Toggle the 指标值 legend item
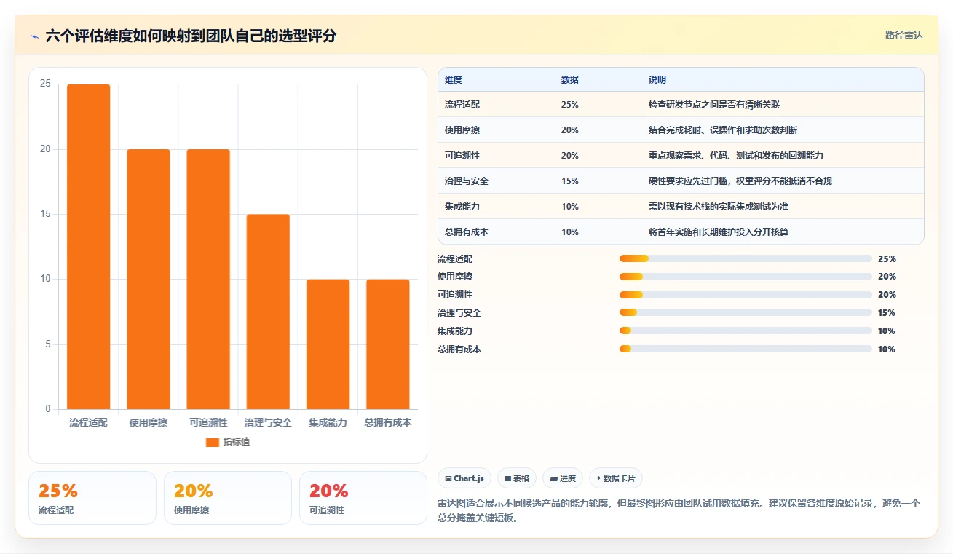 228,442
